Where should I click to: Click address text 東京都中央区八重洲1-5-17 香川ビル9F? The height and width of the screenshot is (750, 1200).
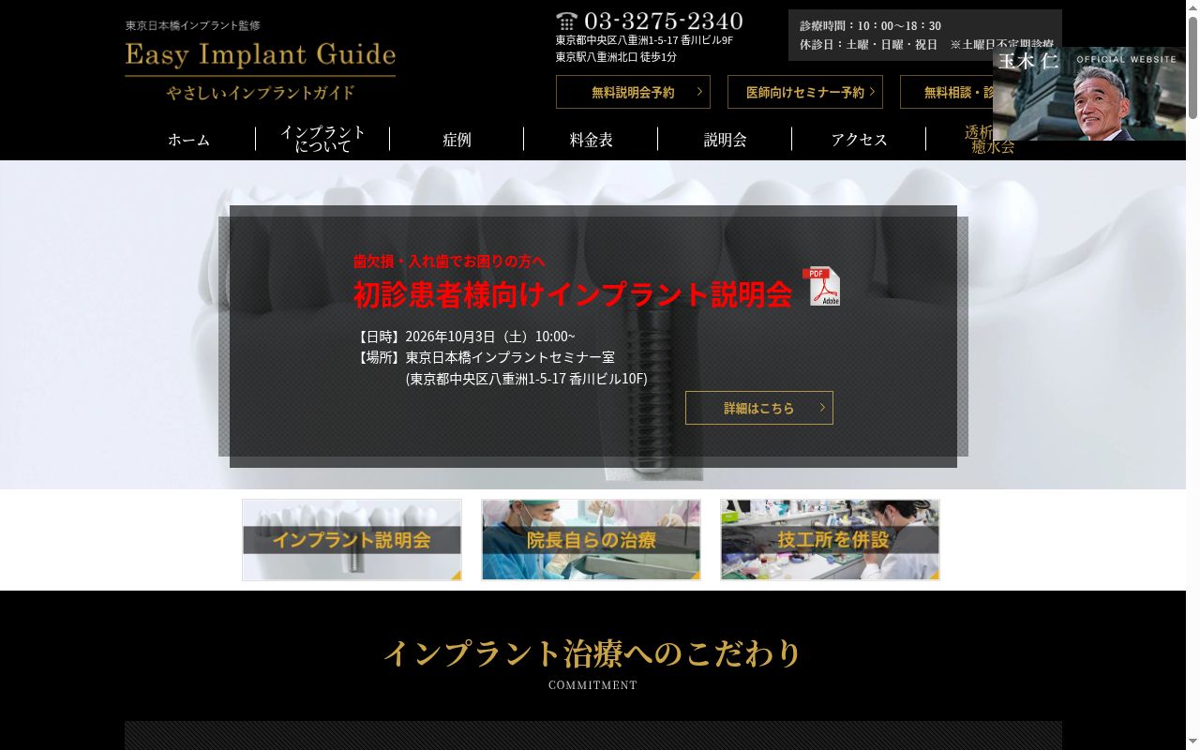[644, 40]
